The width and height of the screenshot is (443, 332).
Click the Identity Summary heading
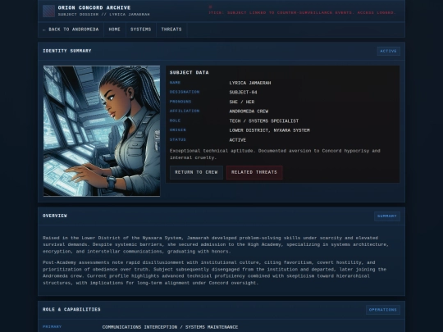[x=67, y=51]
